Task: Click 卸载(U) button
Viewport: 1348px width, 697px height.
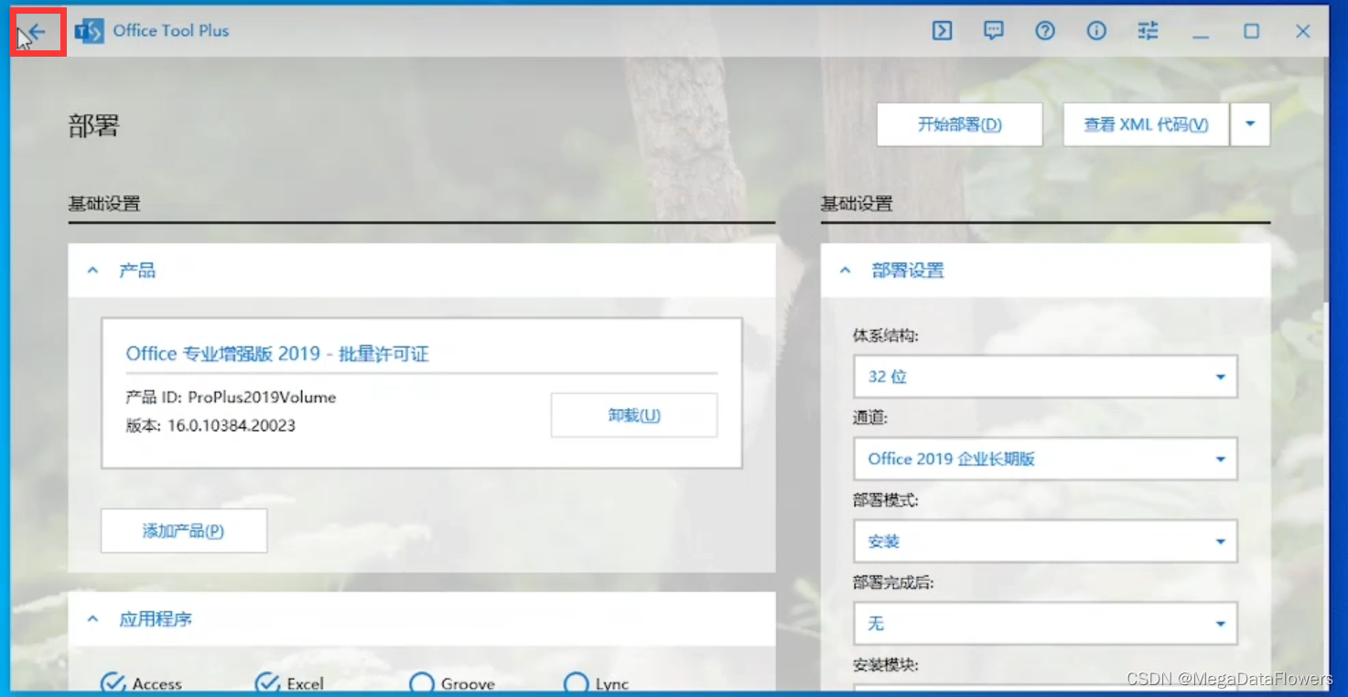Action: (x=634, y=415)
